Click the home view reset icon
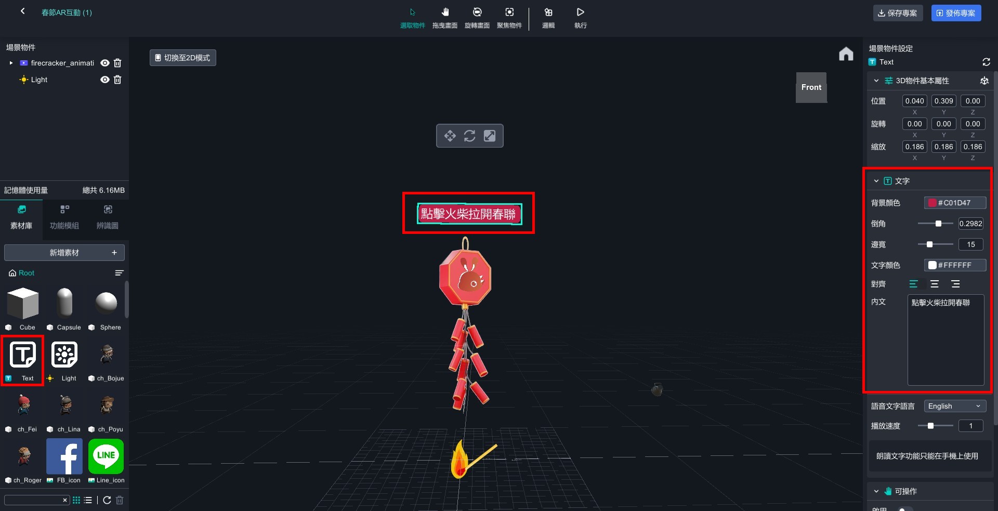 tap(846, 54)
